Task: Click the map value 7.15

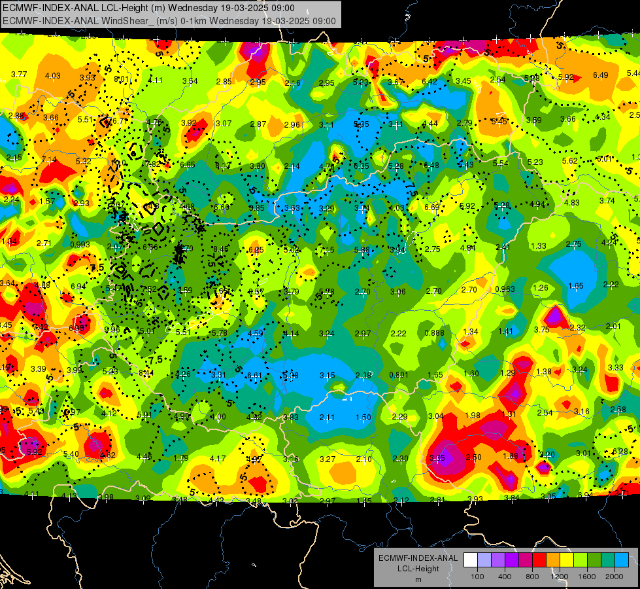Action: pyautogui.click(x=326, y=249)
